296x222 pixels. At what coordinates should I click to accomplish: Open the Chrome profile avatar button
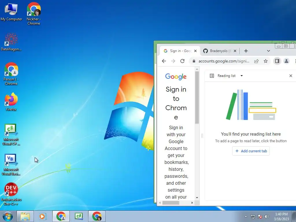[x=286, y=61]
